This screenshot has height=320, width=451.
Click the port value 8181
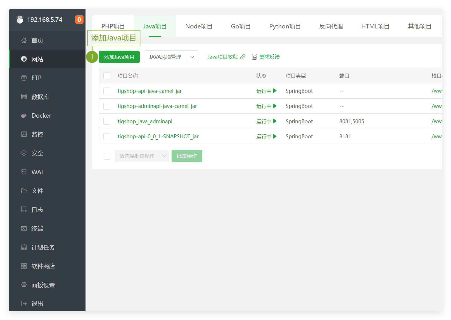345,137
